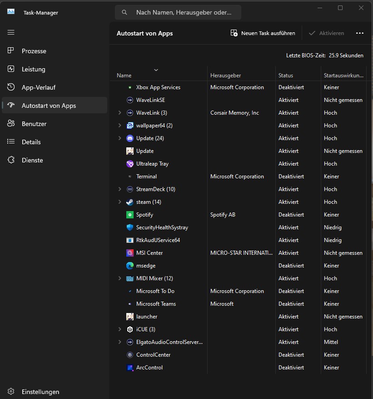Open the Benutzer page
373x399 pixels.
[55, 124]
